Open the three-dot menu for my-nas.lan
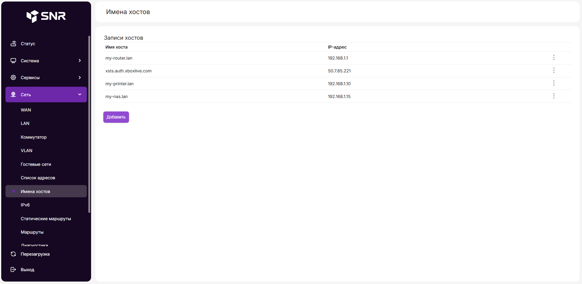 tap(554, 96)
